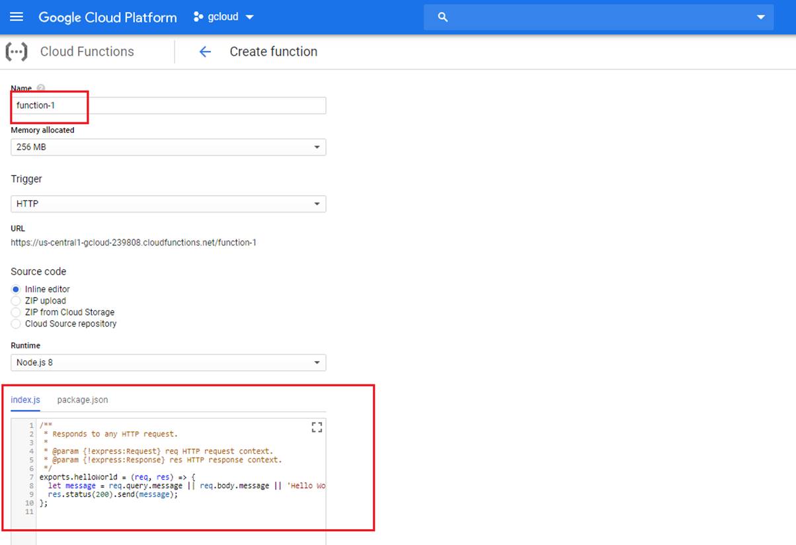Image resolution: width=796 pixels, height=545 pixels.
Task: Expand the search bar dropdown arrow
Action: click(x=760, y=17)
